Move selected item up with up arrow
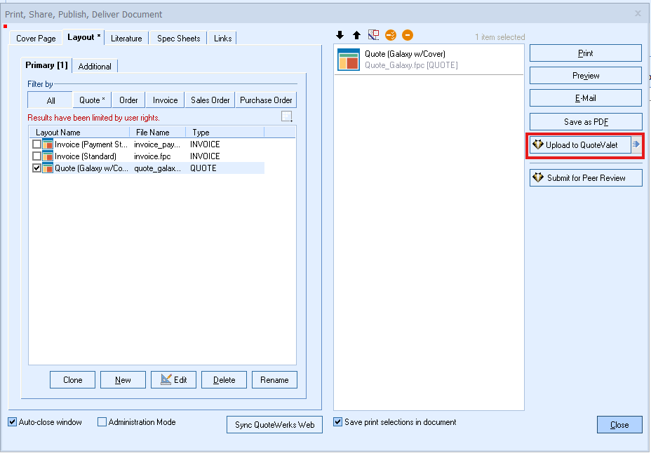 tap(356, 35)
